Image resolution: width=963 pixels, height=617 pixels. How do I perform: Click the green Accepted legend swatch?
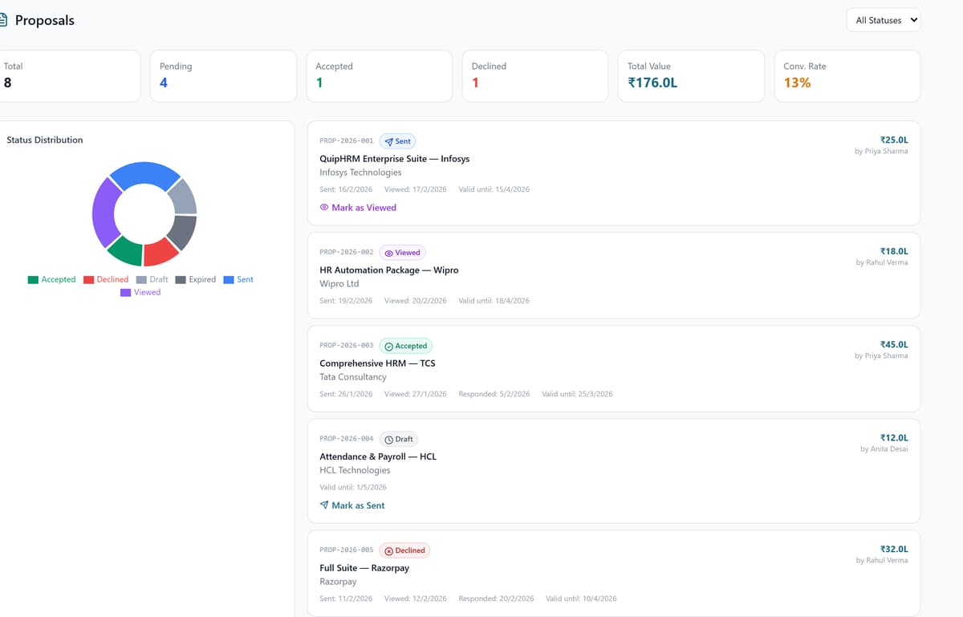pos(33,280)
